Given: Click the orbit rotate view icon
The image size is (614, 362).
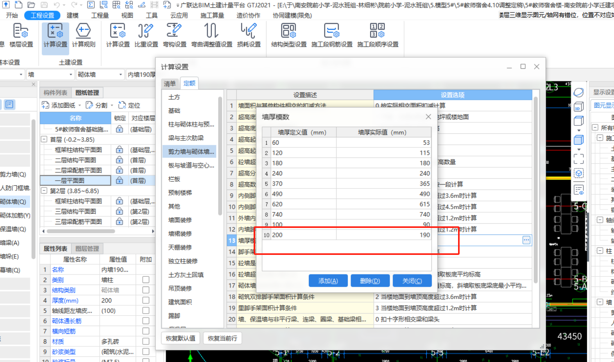Looking at the screenshot, I should click(x=579, y=93).
